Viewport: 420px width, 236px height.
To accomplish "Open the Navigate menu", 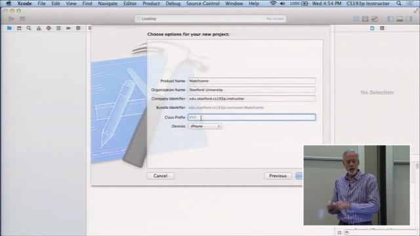I will tap(108, 3).
